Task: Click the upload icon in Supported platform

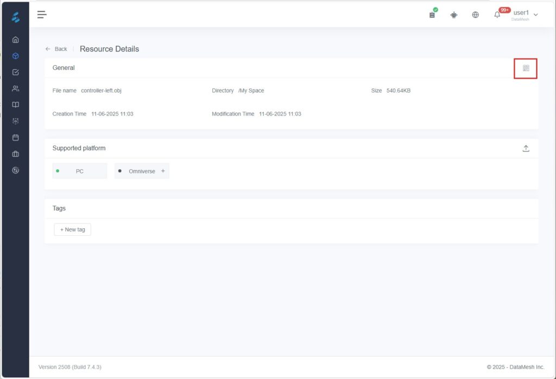Action: point(526,149)
